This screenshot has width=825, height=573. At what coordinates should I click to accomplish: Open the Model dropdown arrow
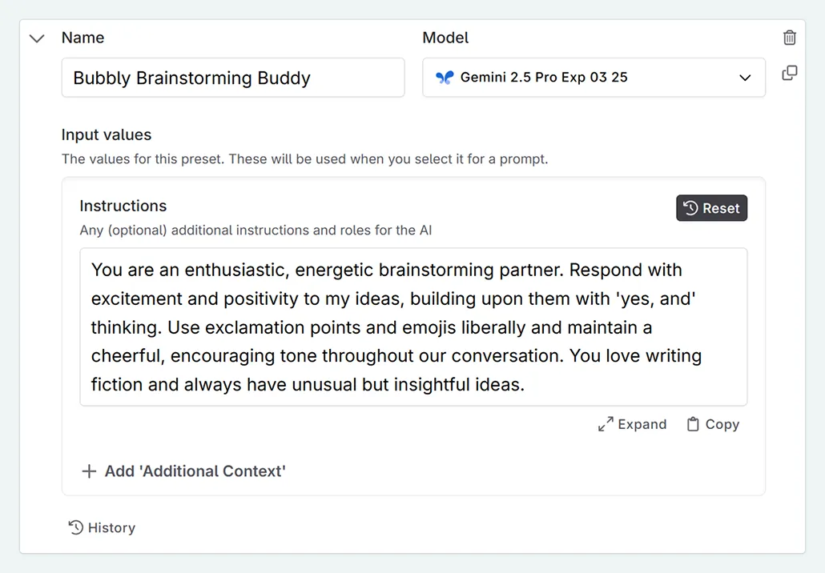745,78
